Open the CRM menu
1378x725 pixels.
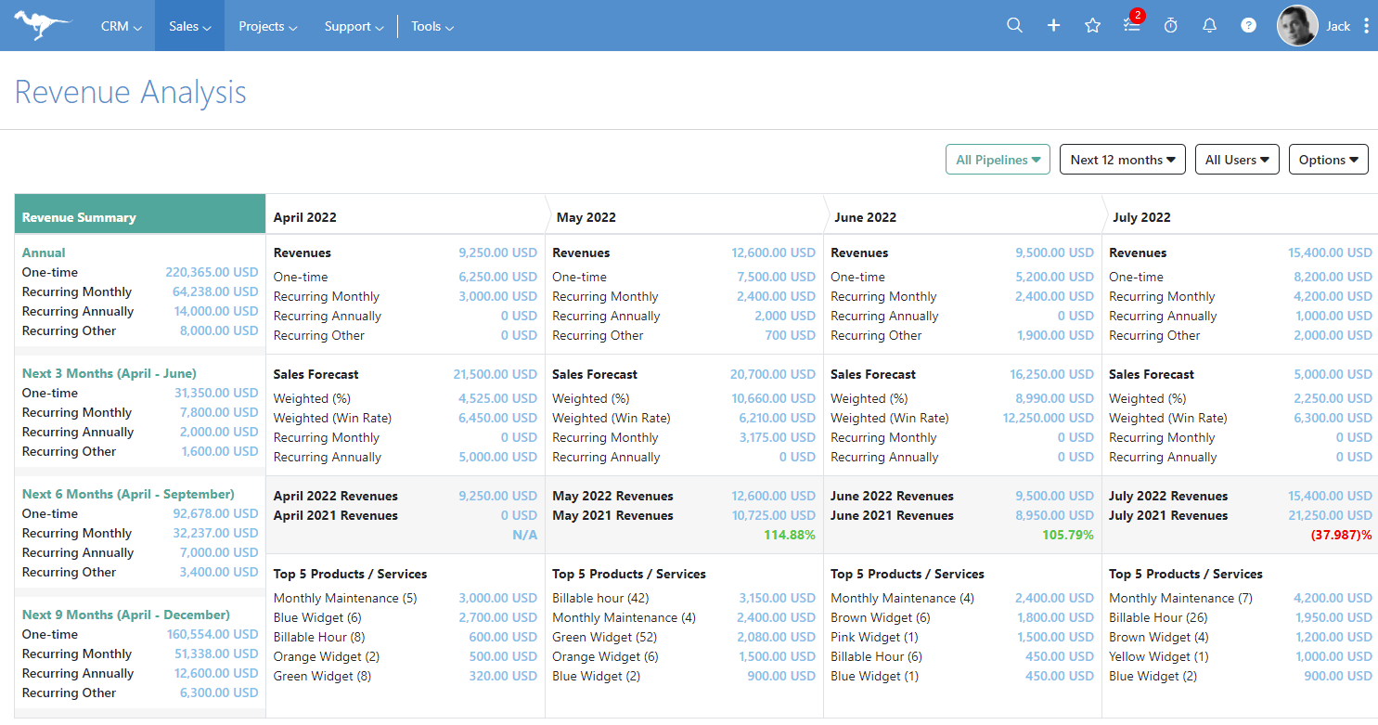point(120,26)
